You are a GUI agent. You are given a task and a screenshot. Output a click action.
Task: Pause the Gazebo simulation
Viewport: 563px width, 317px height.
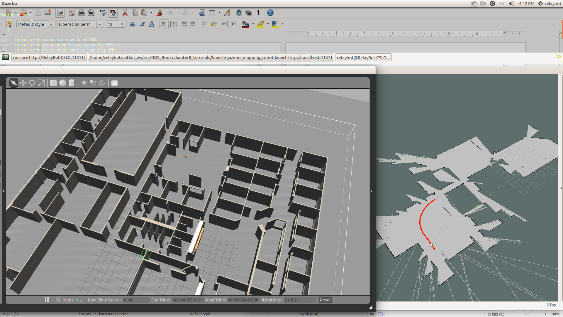(47, 300)
